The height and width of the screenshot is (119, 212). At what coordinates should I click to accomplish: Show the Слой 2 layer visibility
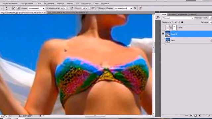[163, 28]
